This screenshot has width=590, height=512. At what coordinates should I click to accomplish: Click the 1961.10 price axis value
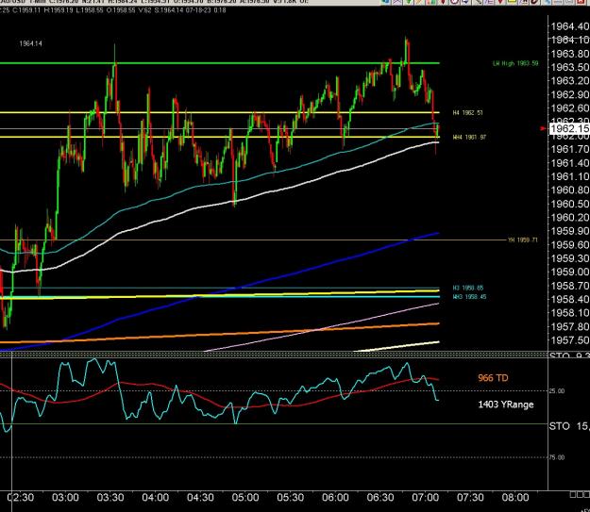[570, 176]
